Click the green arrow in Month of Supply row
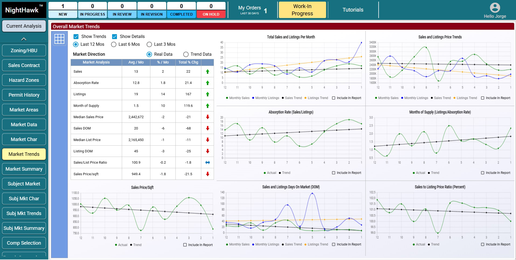This screenshot has height=260, width=516. coord(207,106)
